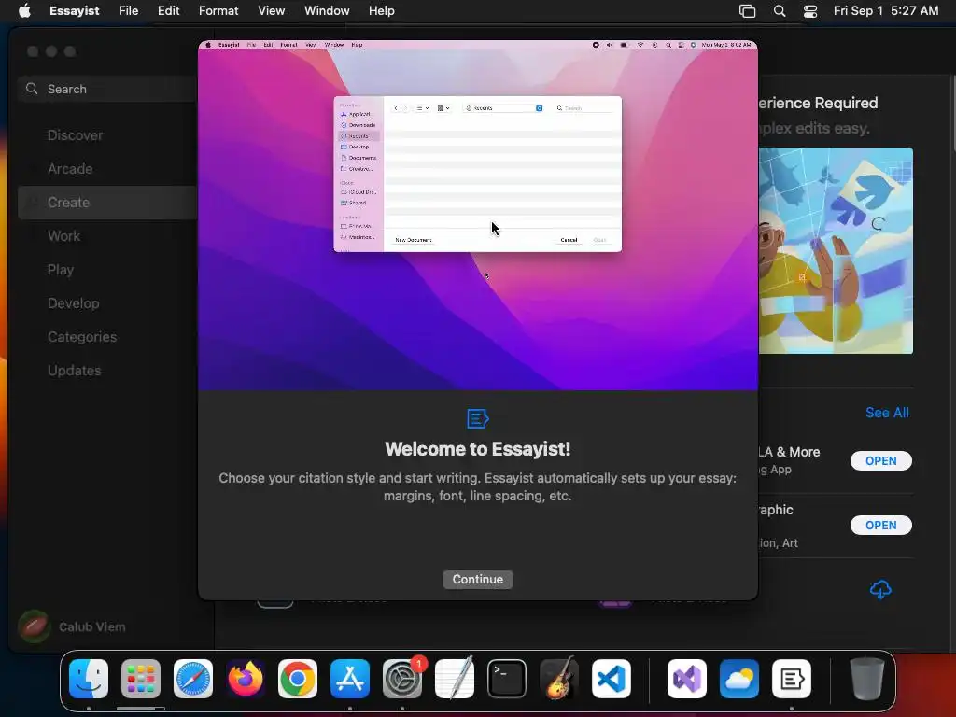Screen dimensions: 956x717
Task: Select Arcade in App Store sidebar
Action: [70, 169]
